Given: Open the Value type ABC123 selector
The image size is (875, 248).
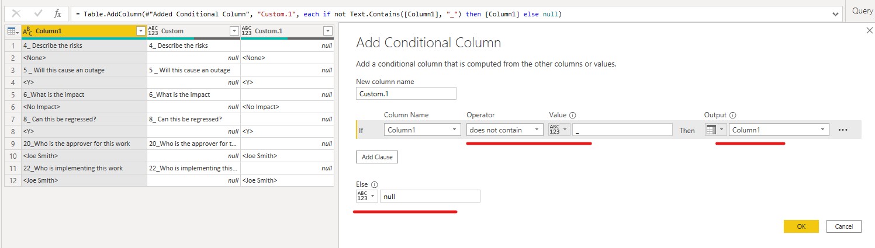Looking at the screenshot, I should [x=559, y=130].
